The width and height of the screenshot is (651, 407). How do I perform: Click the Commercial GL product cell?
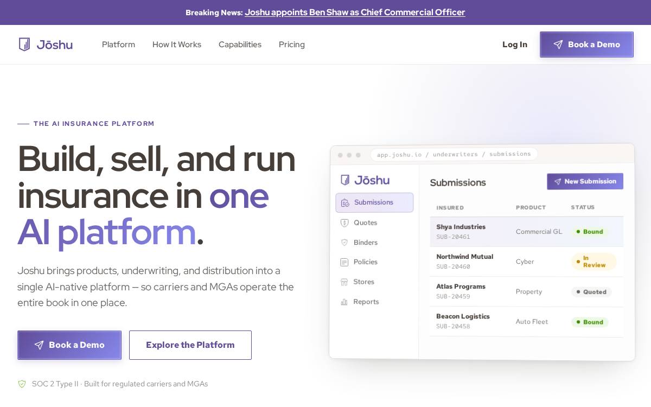click(539, 232)
